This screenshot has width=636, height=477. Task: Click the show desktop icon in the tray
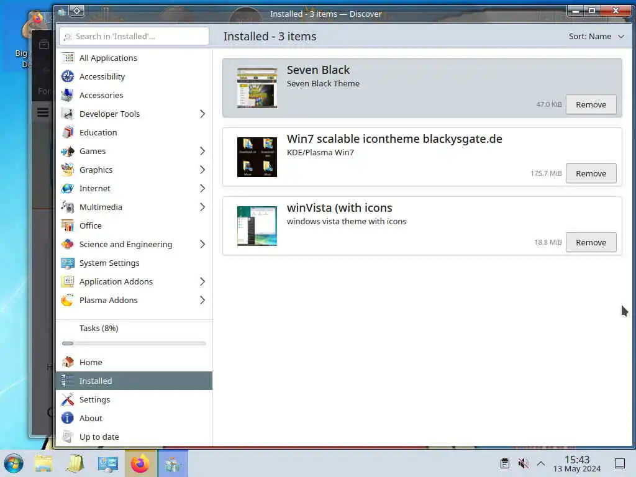[x=620, y=463]
